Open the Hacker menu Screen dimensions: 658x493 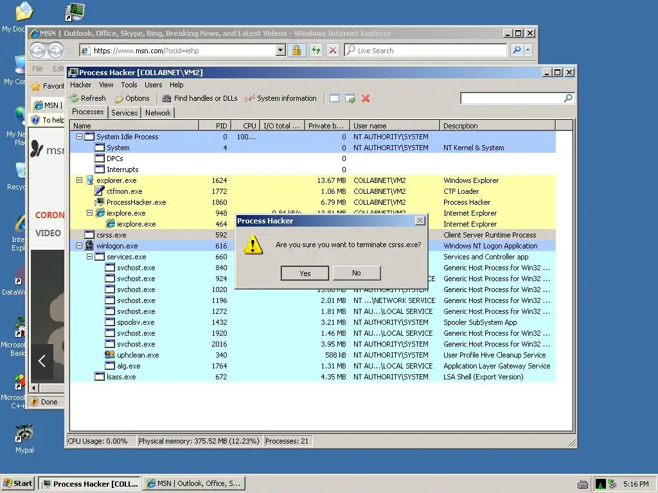(x=80, y=85)
